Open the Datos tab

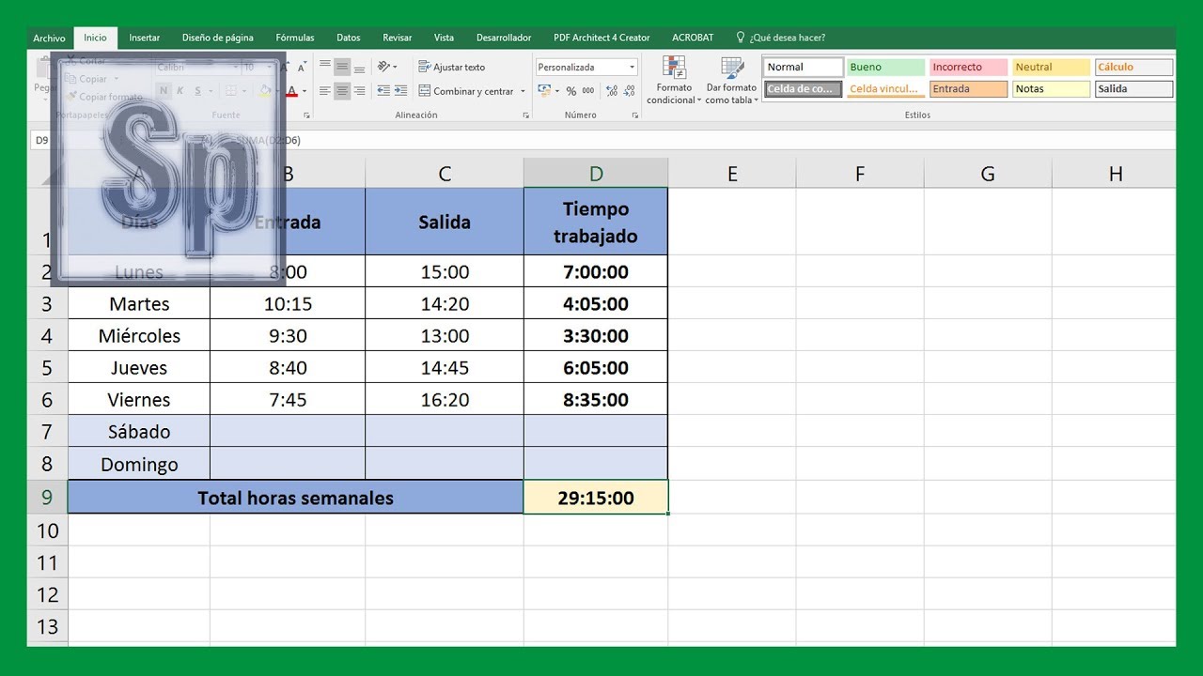349,38
